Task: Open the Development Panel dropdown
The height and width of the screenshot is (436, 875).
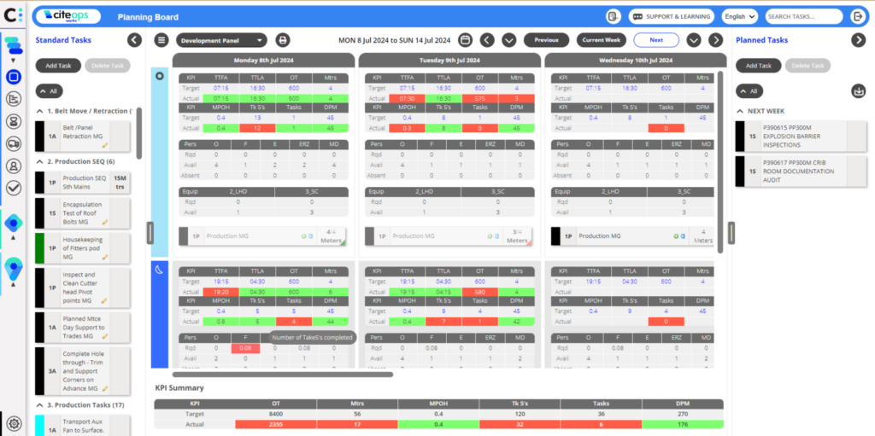Action: point(221,40)
